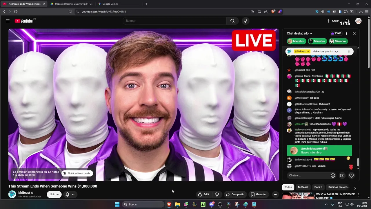Click the chat scrollbar thumb
The image size is (371, 209).
(358, 162)
